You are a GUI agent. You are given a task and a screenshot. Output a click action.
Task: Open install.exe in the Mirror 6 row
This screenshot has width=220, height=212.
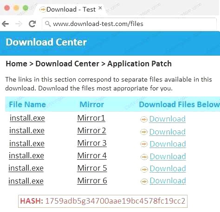pos(26,181)
